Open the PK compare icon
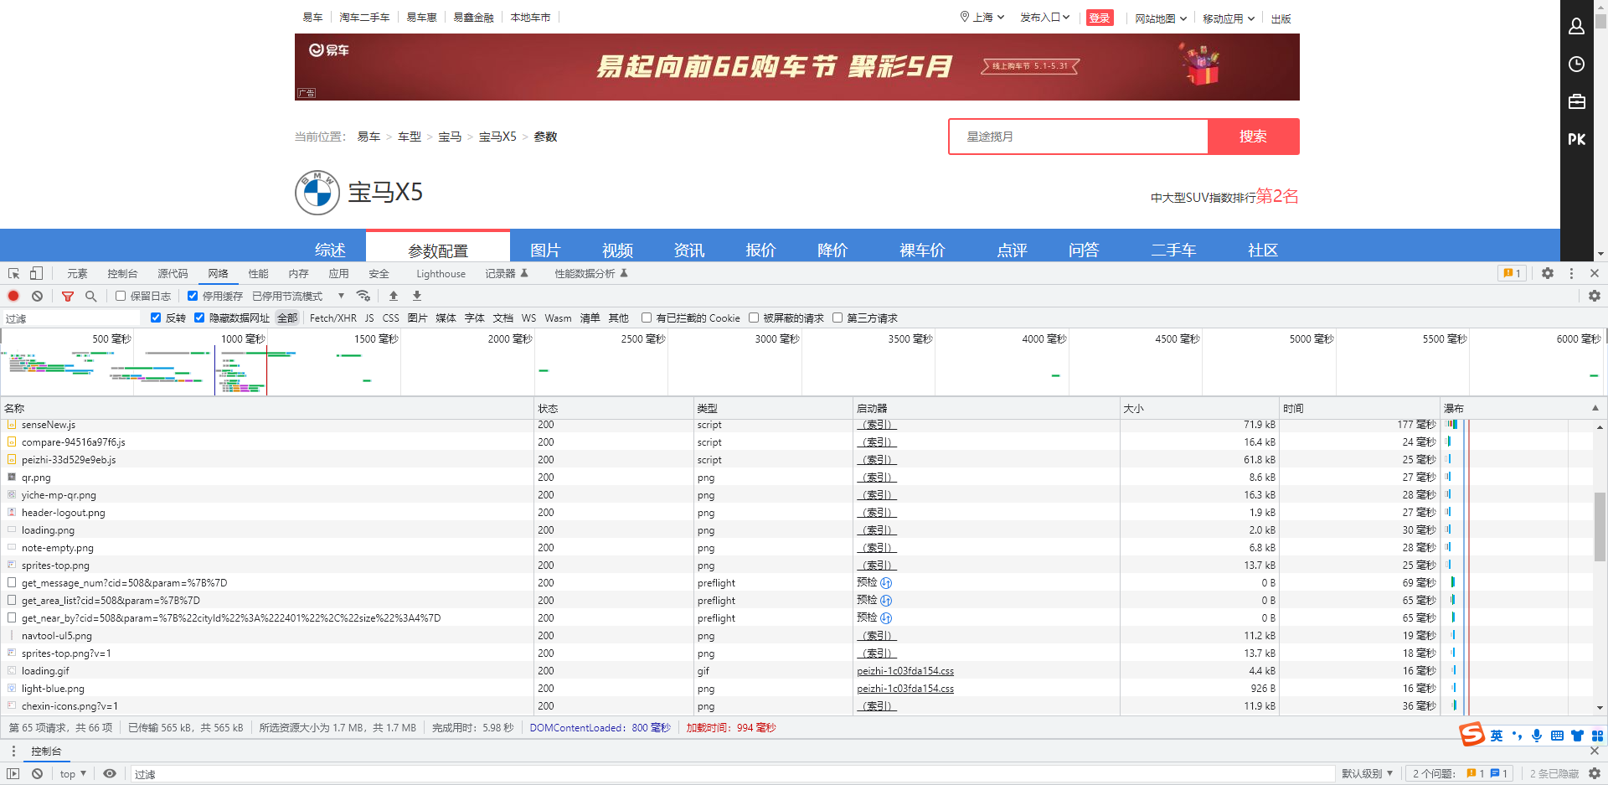Image resolution: width=1608 pixels, height=785 pixels. pos(1576,139)
